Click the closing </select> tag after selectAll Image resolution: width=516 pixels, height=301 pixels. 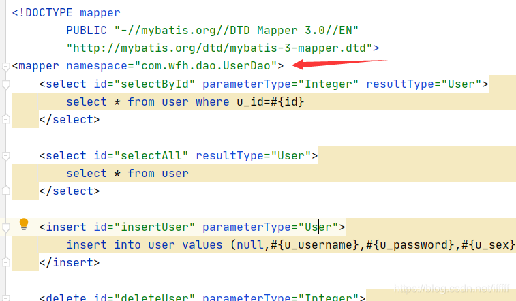tap(70, 191)
